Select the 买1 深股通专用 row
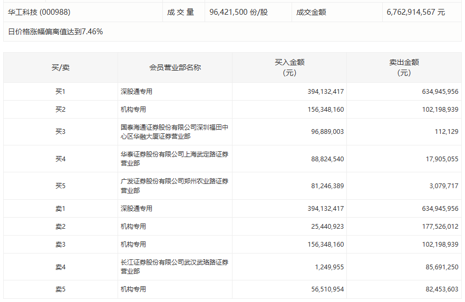 232,92
